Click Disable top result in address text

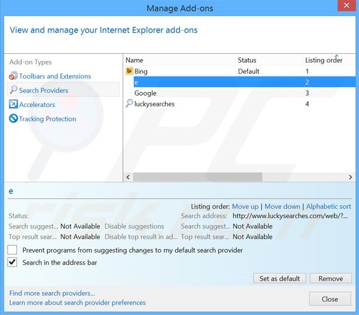141,237
